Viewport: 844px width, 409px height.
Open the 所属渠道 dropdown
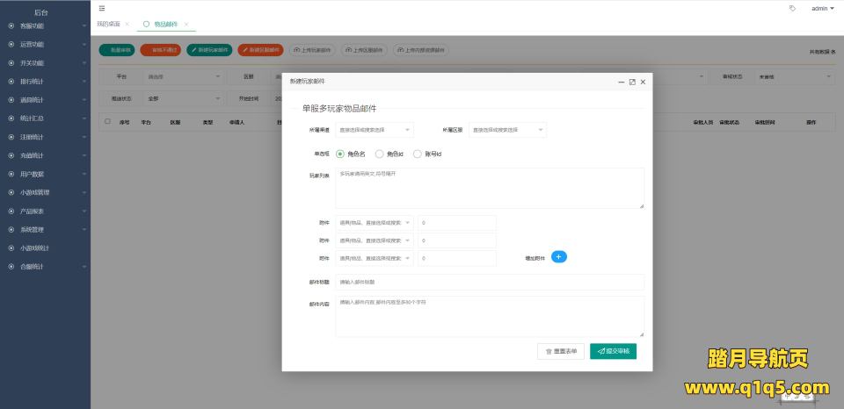pos(374,130)
